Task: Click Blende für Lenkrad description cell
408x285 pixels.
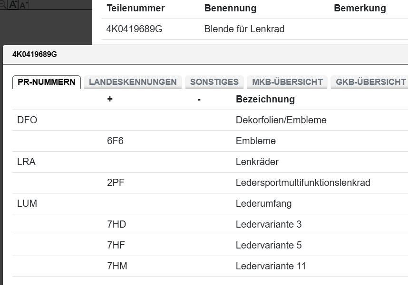Action: [x=244, y=29]
